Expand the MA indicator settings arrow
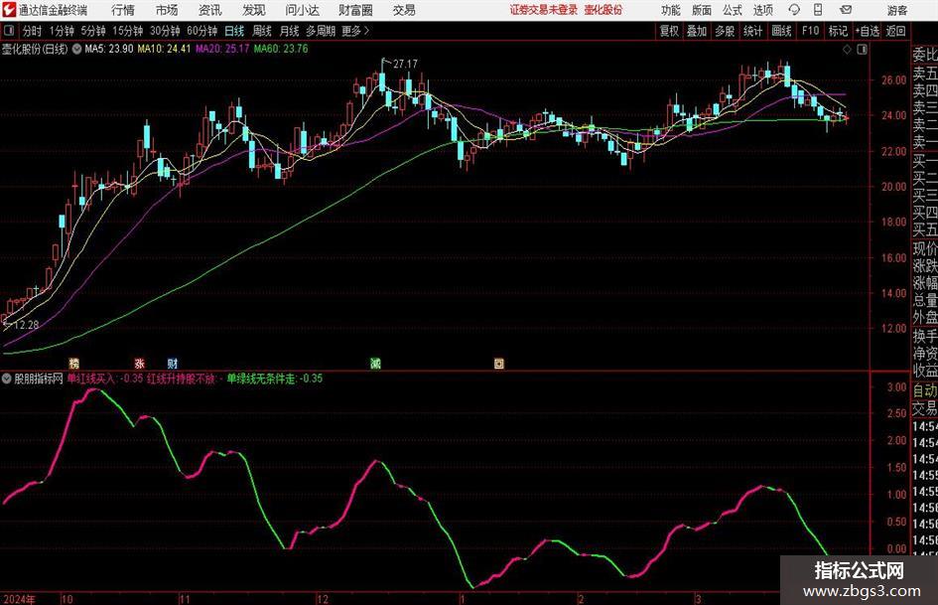The image size is (938, 605). pyautogui.click(x=76, y=49)
